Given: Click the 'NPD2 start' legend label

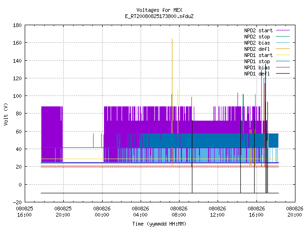Looking at the screenshot, I should coord(258,30).
